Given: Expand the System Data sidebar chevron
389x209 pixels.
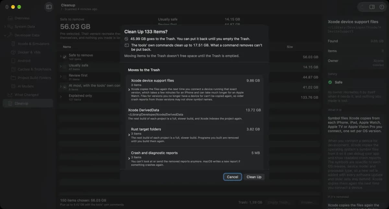Looking at the screenshot, I should click(5, 27).
